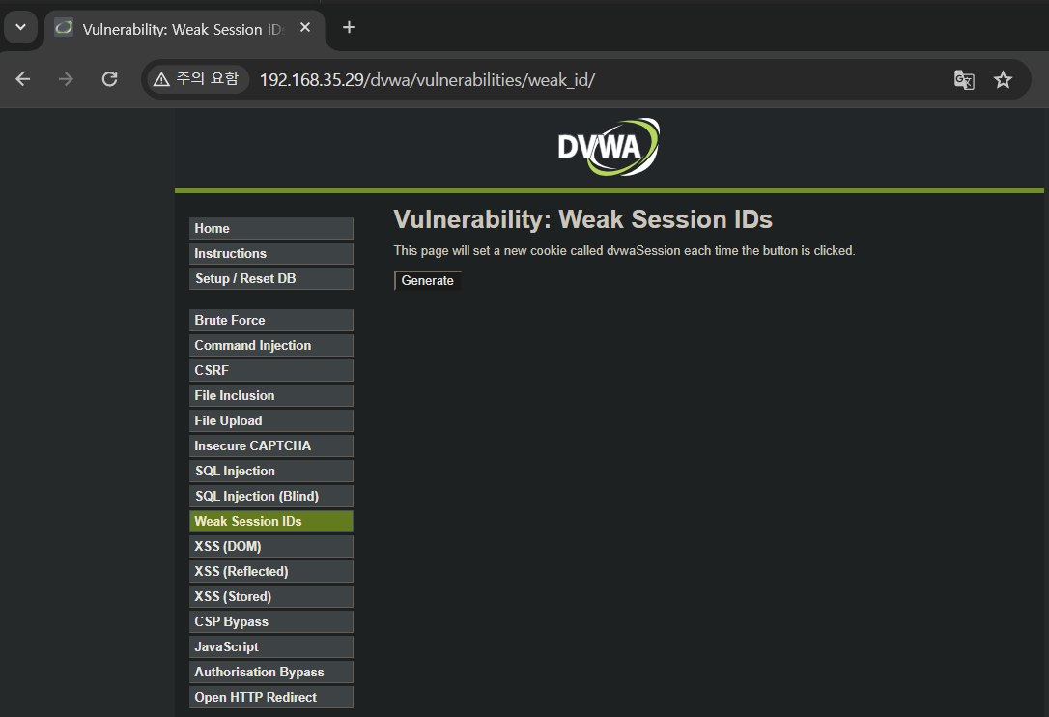
Task: Navigate to Authorisation Bypass
Action: (x=271, y=672)
